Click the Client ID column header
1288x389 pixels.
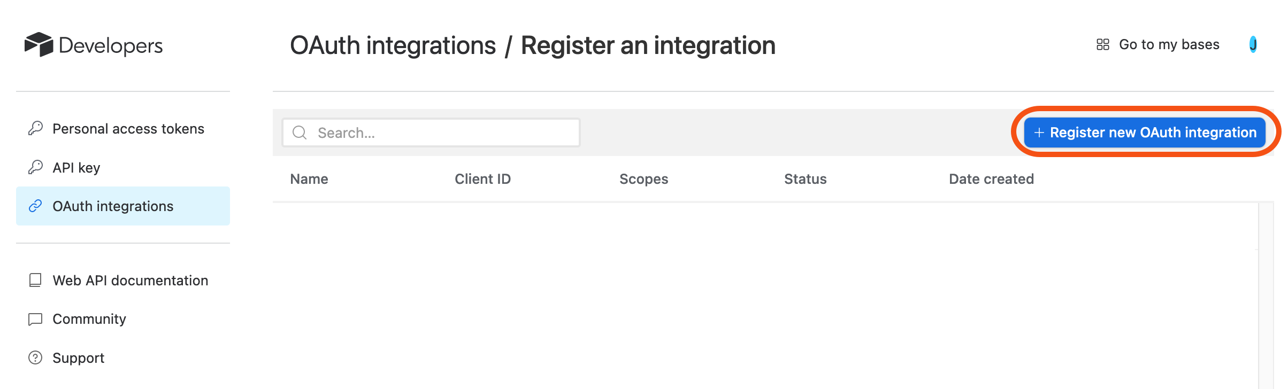click(x=482, y=179)
